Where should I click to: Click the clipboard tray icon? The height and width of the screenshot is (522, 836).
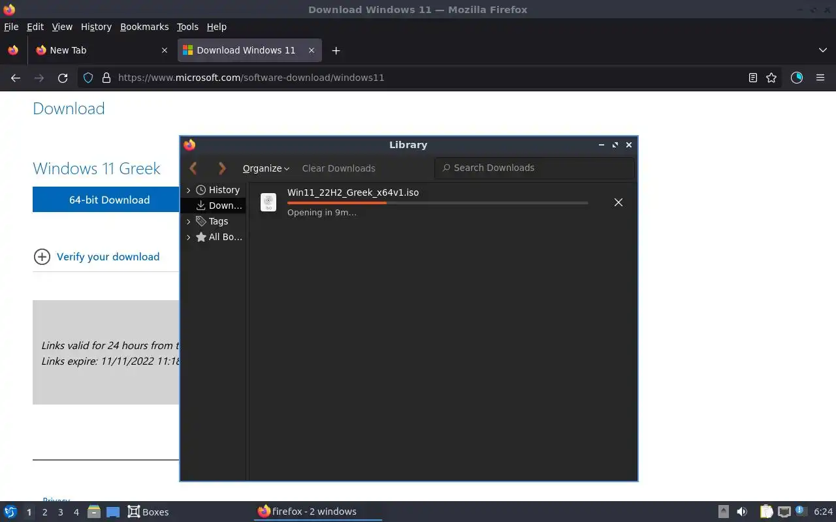click(x=766, y=512)
